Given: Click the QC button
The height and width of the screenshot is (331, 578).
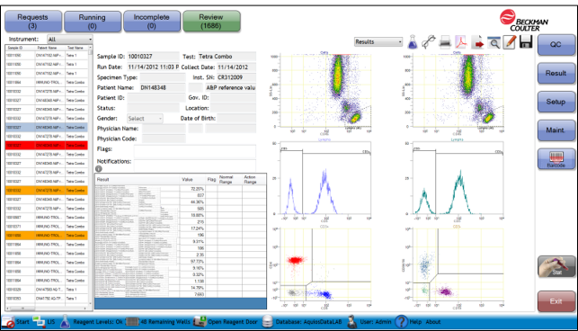Looking at the screenshot, I should click(x=556, y=45).
